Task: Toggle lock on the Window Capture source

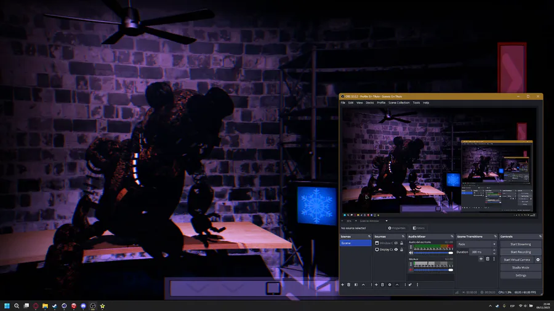Action: point(402,243)
